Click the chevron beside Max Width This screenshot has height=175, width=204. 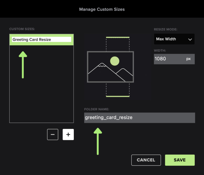pos(190,39)
